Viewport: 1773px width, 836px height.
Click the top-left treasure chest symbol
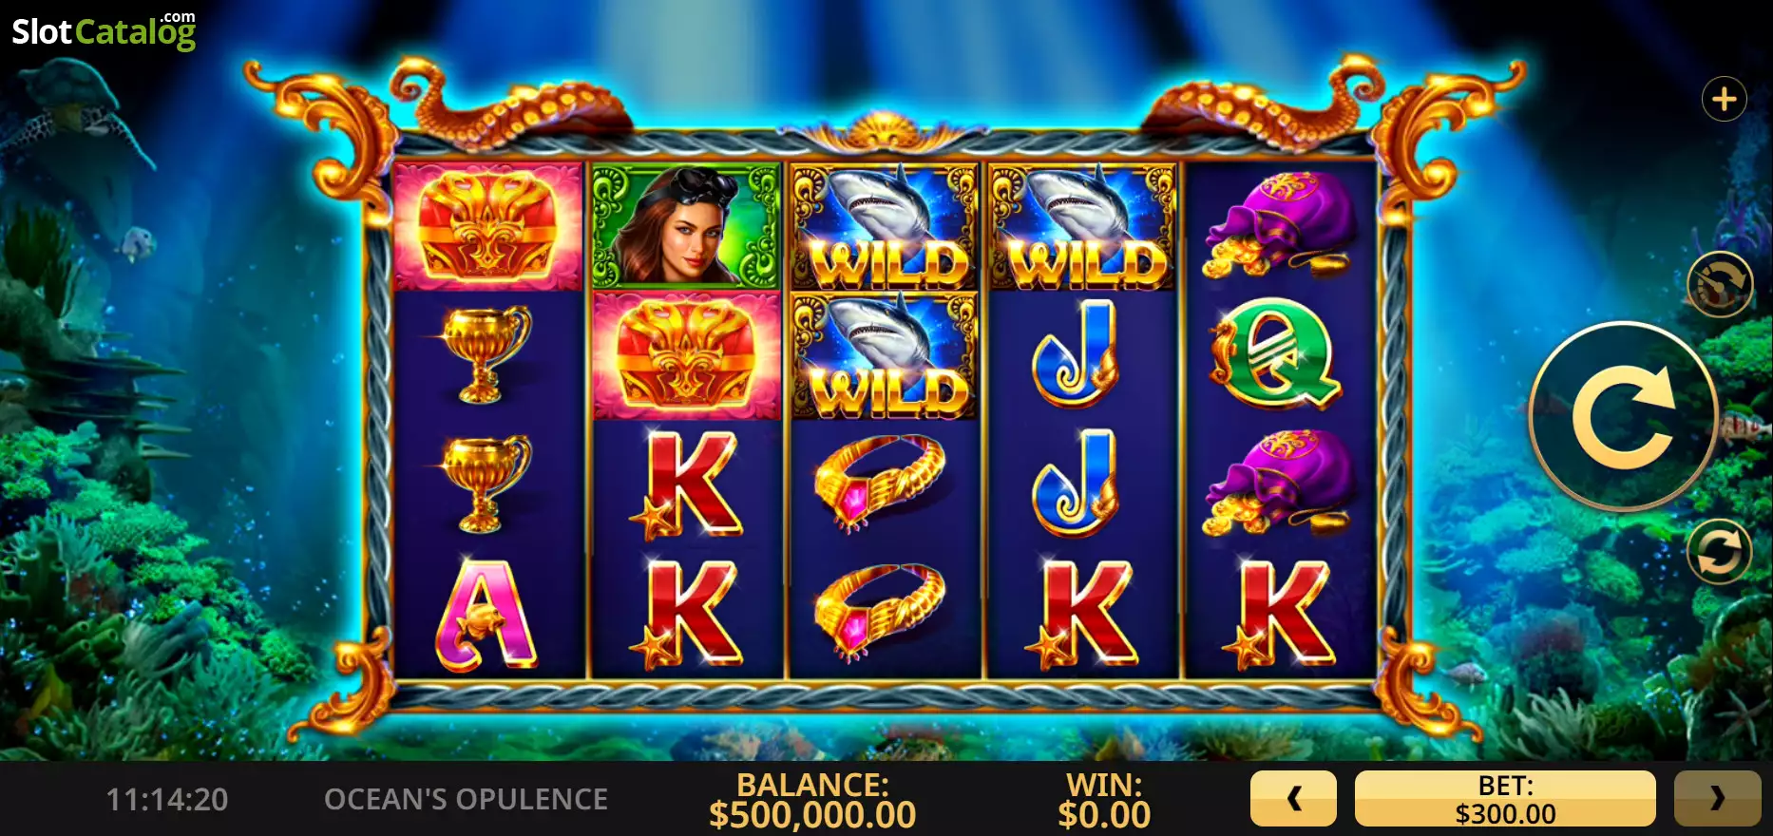click(486, 226)
